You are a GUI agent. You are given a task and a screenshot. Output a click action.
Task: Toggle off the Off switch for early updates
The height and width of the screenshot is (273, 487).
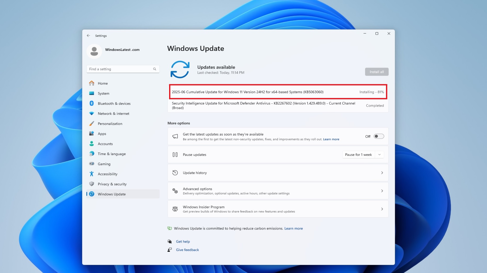click(x=379, y=136)
